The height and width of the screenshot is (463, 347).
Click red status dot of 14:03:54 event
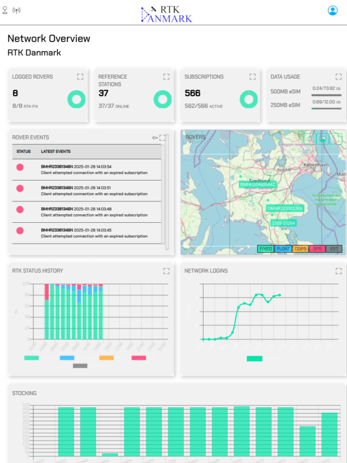click(x=20, y=167)
